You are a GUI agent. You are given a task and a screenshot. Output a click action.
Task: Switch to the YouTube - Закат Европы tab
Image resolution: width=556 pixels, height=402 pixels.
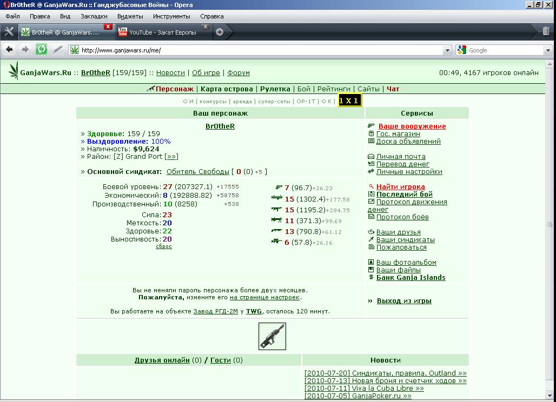(x=163, y=32)
